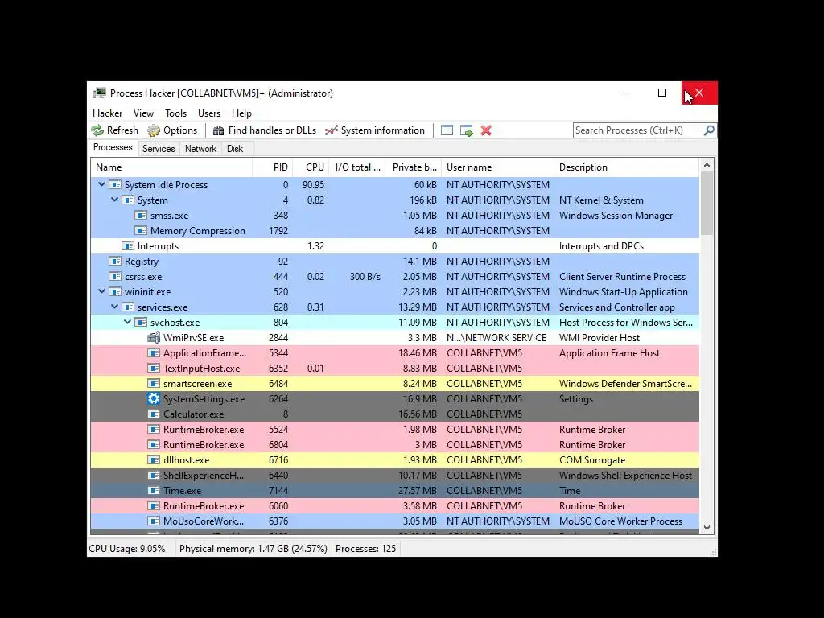Sort by the User name column header

(497, 167)
